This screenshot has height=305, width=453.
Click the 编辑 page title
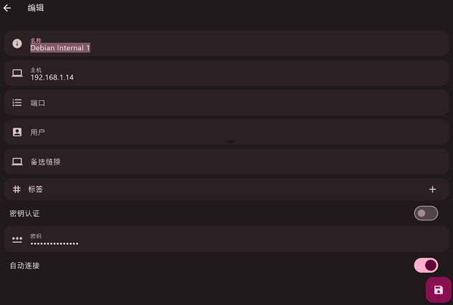36,8
